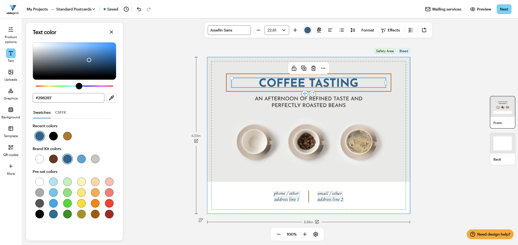This screenshot has width=518, height=245.
Task: Select the email / other placeholder text
Action: pyautogui.click(x=330, y=193)
